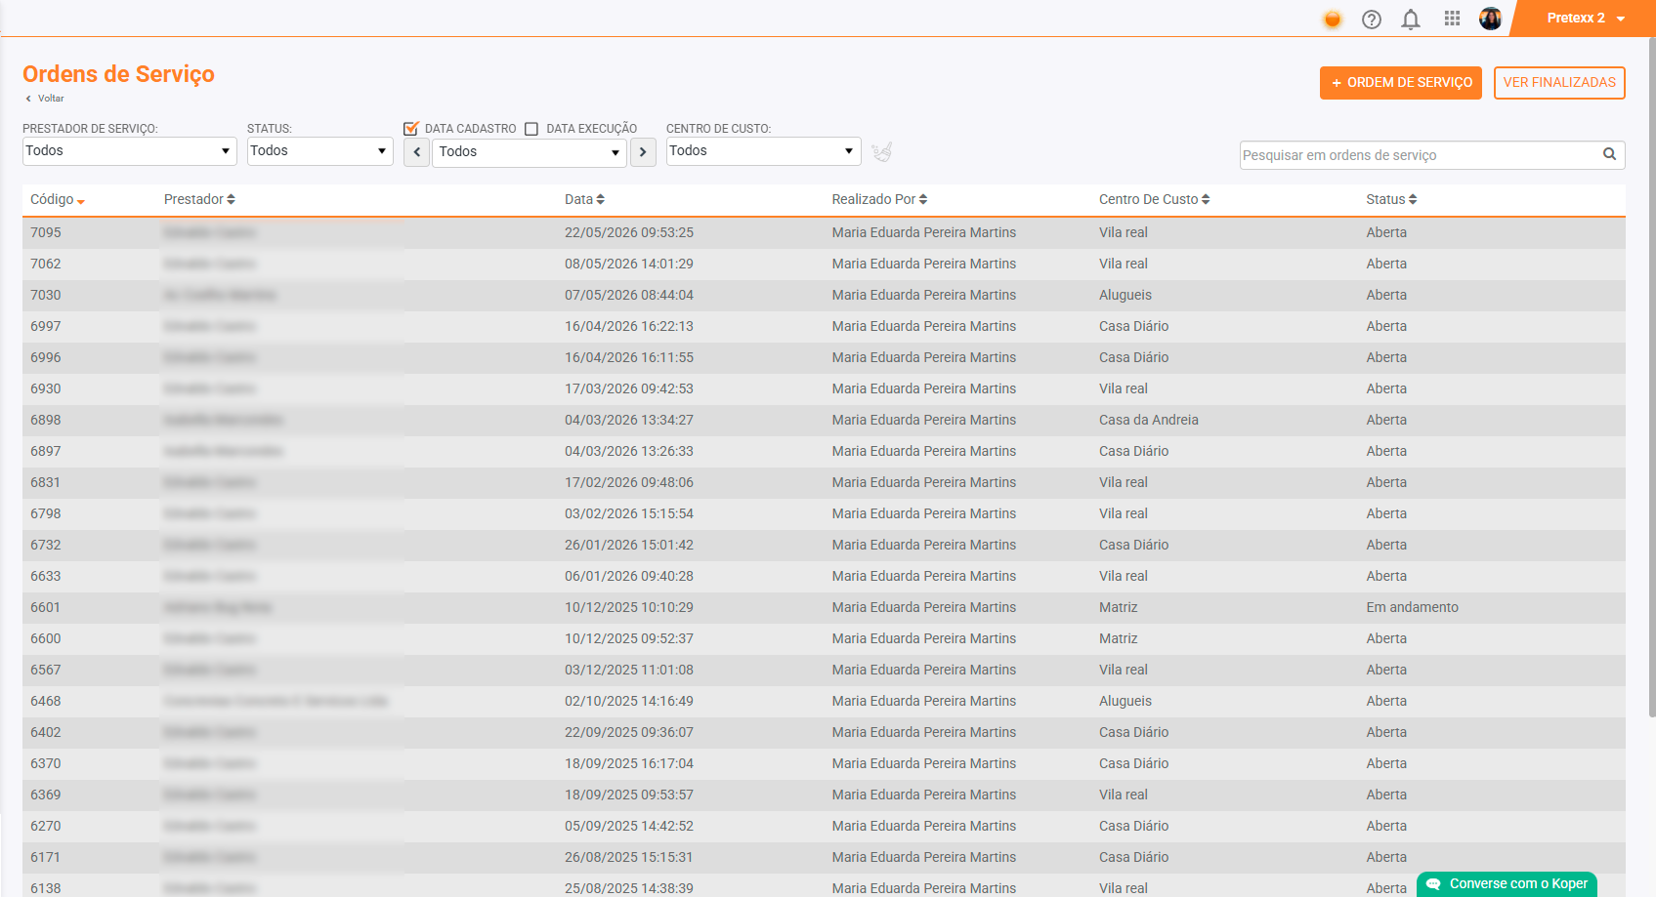Select order code 7095
The image size is (1656, 897).
[45, 232]
